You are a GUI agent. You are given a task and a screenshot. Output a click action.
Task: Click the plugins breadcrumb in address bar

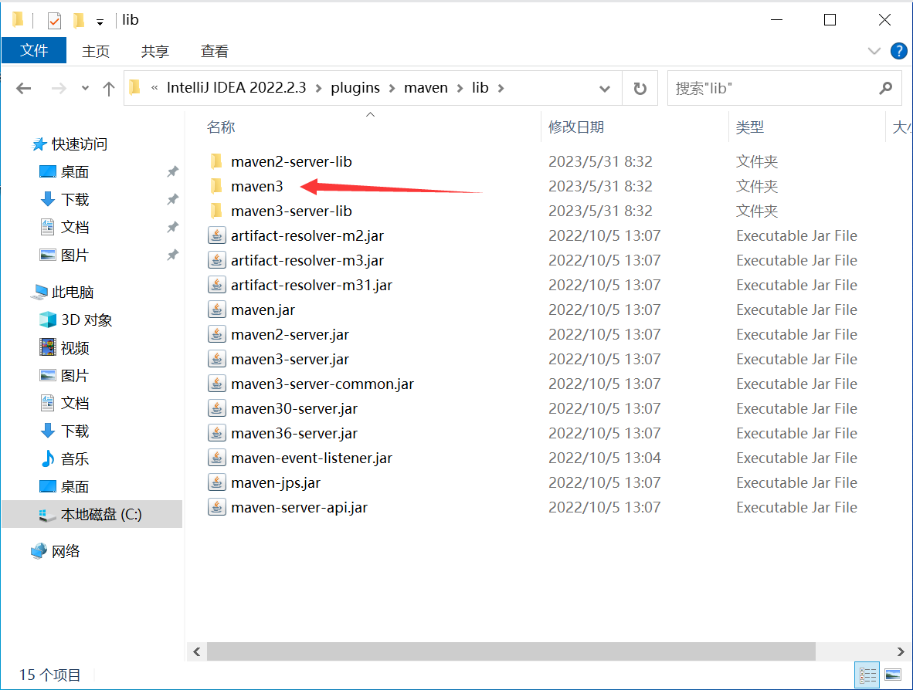pyautogui.click(x=355, y=88)
